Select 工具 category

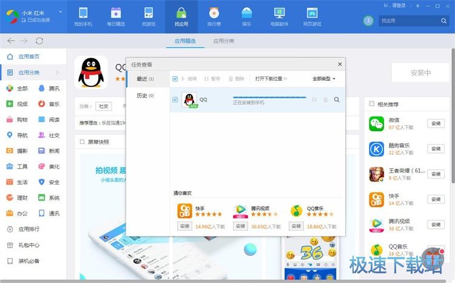coord(17,166)
